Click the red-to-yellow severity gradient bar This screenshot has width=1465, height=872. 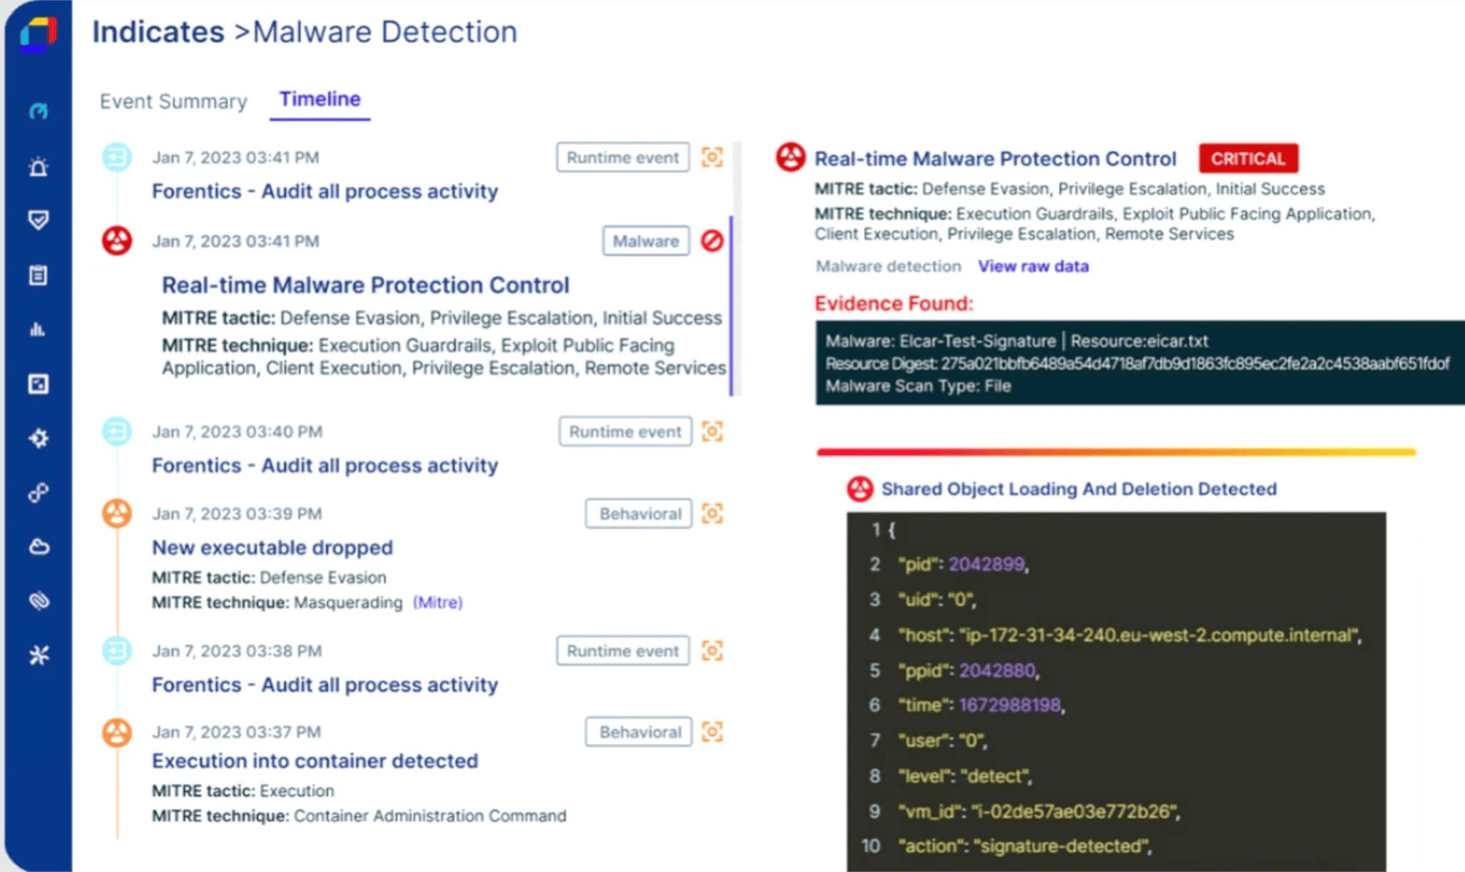click(1116, 452)
